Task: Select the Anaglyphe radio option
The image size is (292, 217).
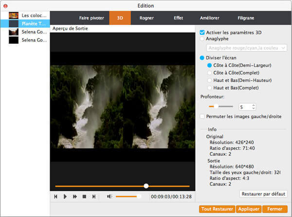Action: (x=202, y=38)
